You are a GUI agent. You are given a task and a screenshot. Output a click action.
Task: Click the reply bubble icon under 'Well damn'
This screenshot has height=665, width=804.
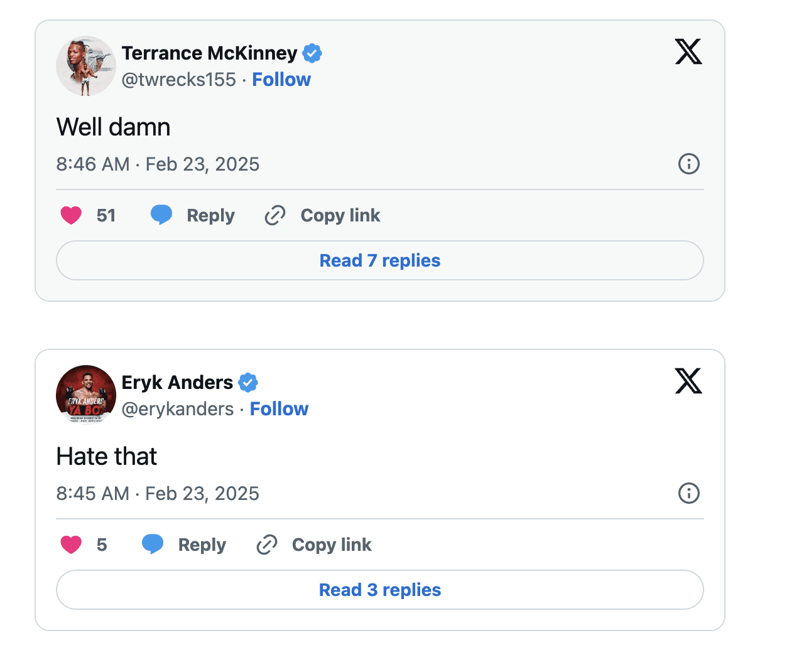pos(161,215)
